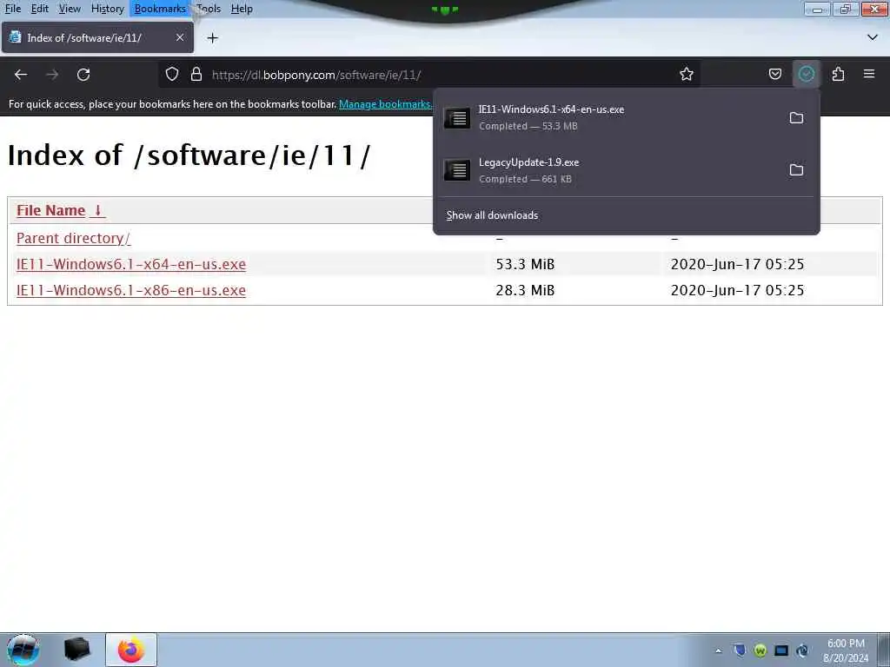
Task: Open the History menu
Action: (107, 9)
